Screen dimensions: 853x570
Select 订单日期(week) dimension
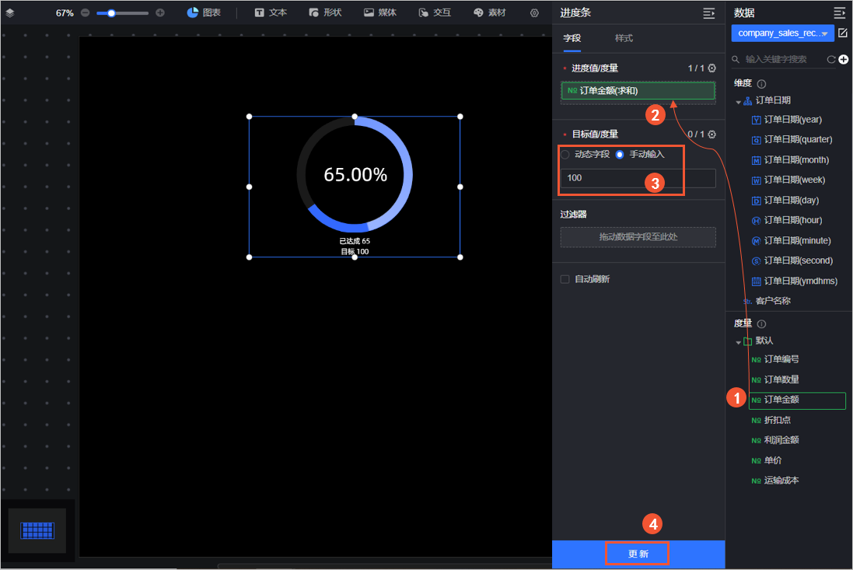tap(788, 180)
